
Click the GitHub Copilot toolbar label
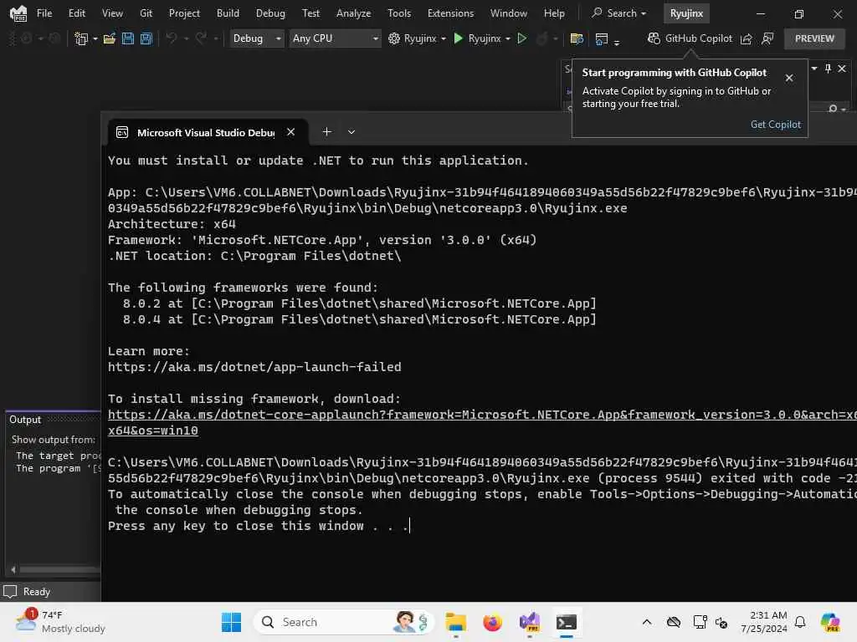point(699,38)
